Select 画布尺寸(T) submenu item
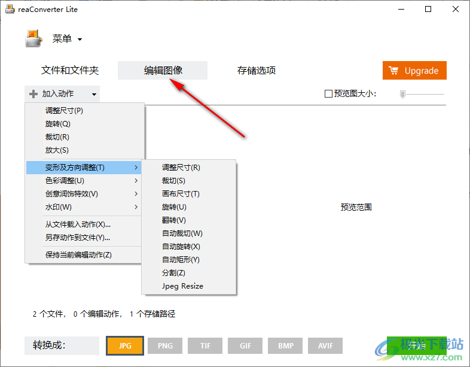Screen dimensions: 470x367 point(189,194)
